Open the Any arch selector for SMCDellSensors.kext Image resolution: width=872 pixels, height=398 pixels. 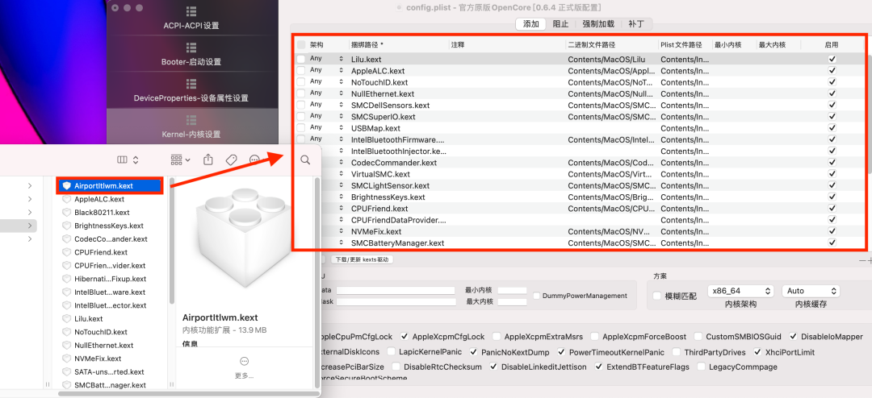(x=327, y=105)
